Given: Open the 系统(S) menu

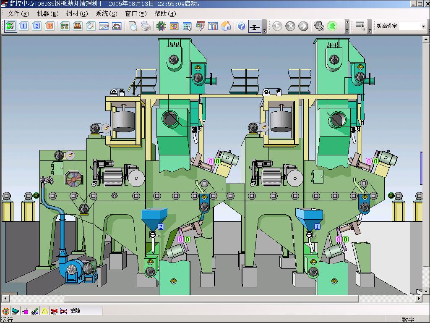Looking at the screenshot, I should tap(106, 13).
